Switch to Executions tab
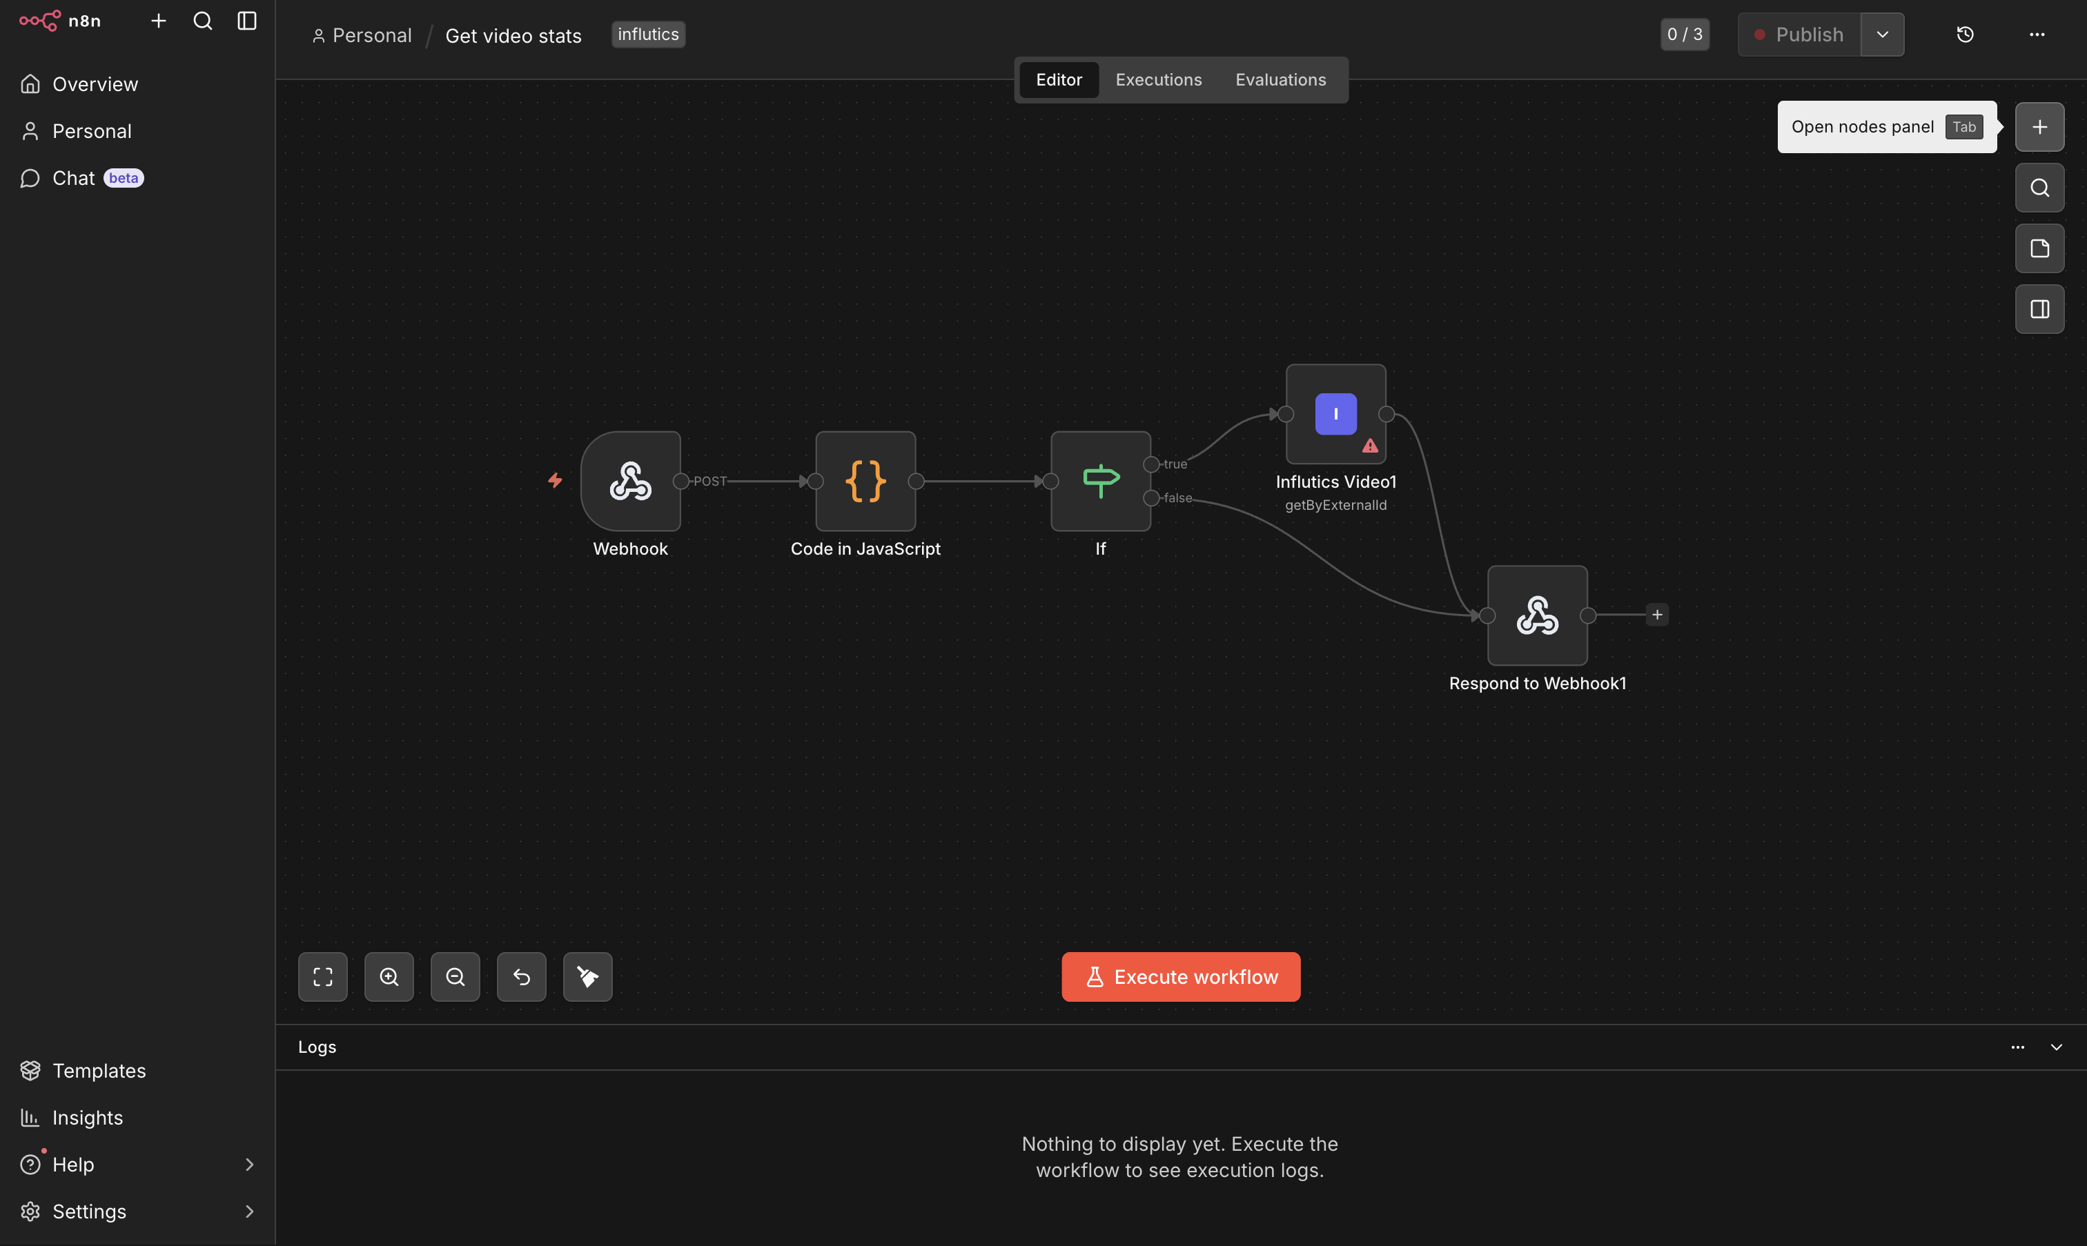 [1158, 80]
